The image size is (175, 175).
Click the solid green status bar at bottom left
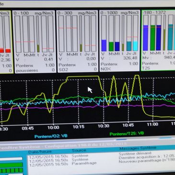point(11,165)
